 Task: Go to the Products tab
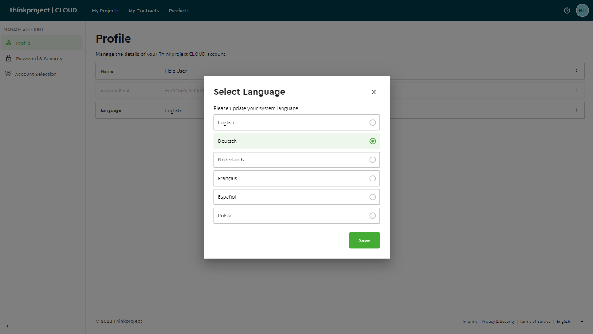[179, 11]
